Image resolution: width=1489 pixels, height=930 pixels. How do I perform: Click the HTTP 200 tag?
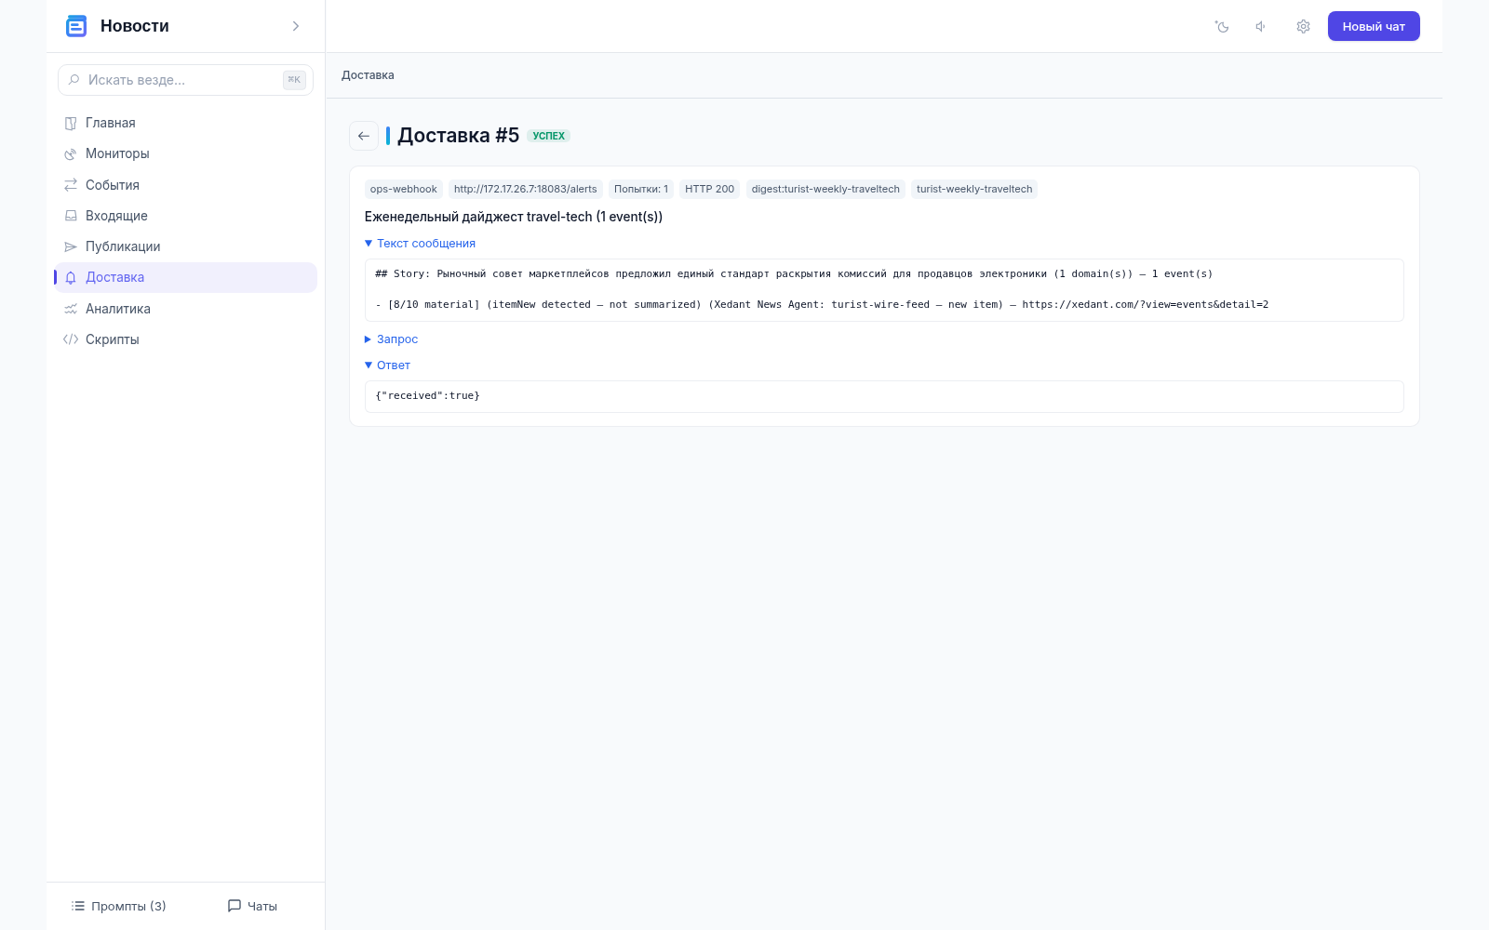(710, 189)
